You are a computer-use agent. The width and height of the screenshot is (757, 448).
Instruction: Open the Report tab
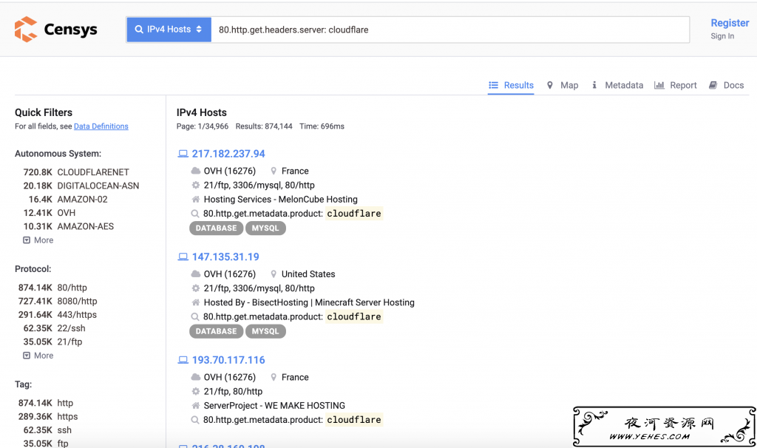(676, 85)
